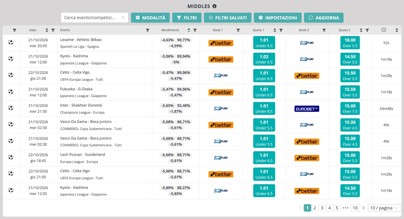Image resolution: width=404 pixels, height=219 pixels.
Task: Go to page 5
Action: (x=337, y=208)
